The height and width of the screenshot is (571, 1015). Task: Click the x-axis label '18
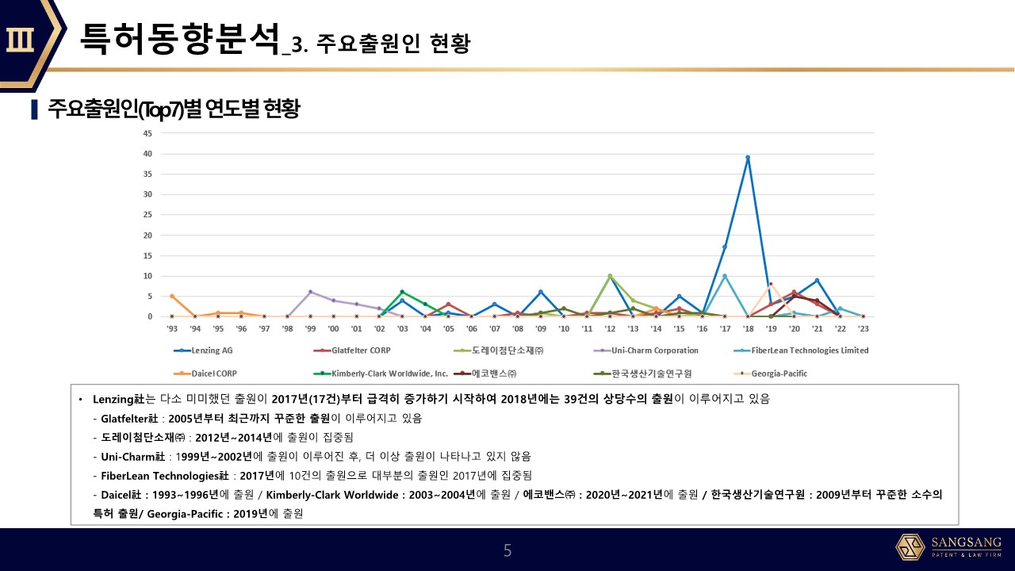(747, 328)
